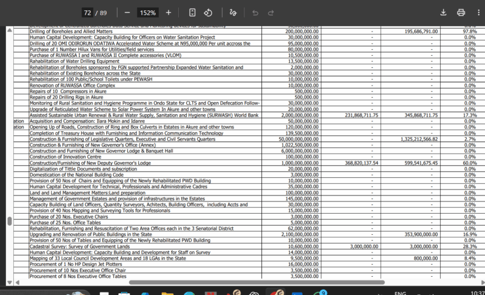
Task: Click the "Construction of Innovation Centre" row text
Action: (64, 157)
